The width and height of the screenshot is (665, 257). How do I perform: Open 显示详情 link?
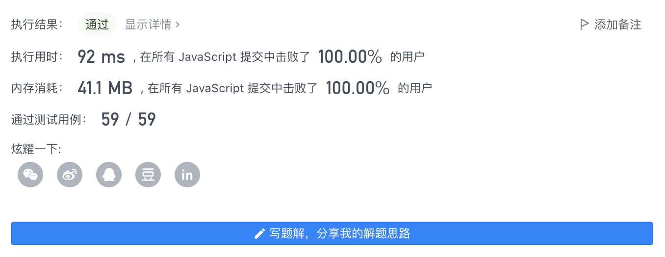(x=148, y=25)
